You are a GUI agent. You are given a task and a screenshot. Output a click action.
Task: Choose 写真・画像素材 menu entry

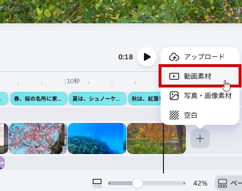200,96
